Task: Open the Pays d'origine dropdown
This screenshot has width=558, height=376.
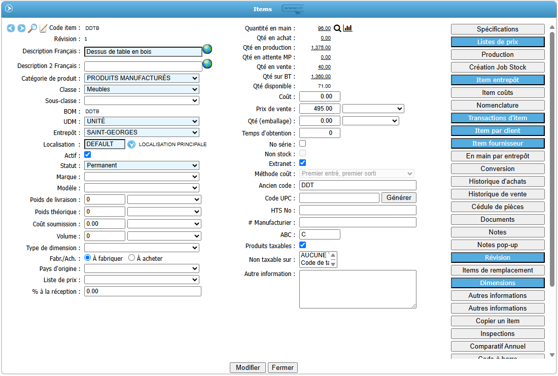Action: click(x=142, y=268)
